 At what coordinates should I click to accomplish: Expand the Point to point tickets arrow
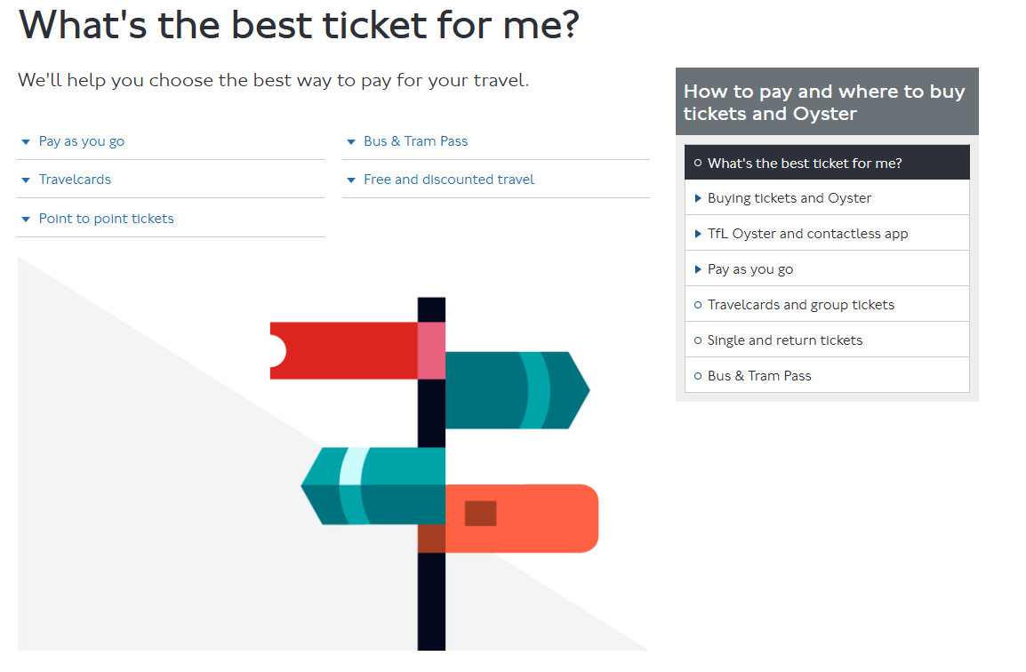coord(26,220)
